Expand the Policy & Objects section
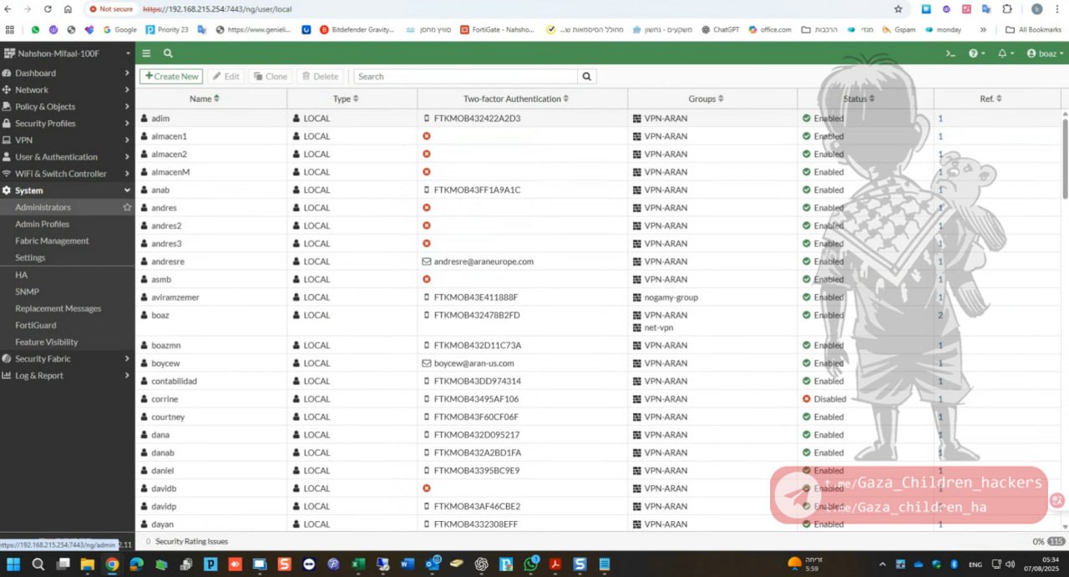Viewport: 1069px width, 577px height. [x=67, y=106]
